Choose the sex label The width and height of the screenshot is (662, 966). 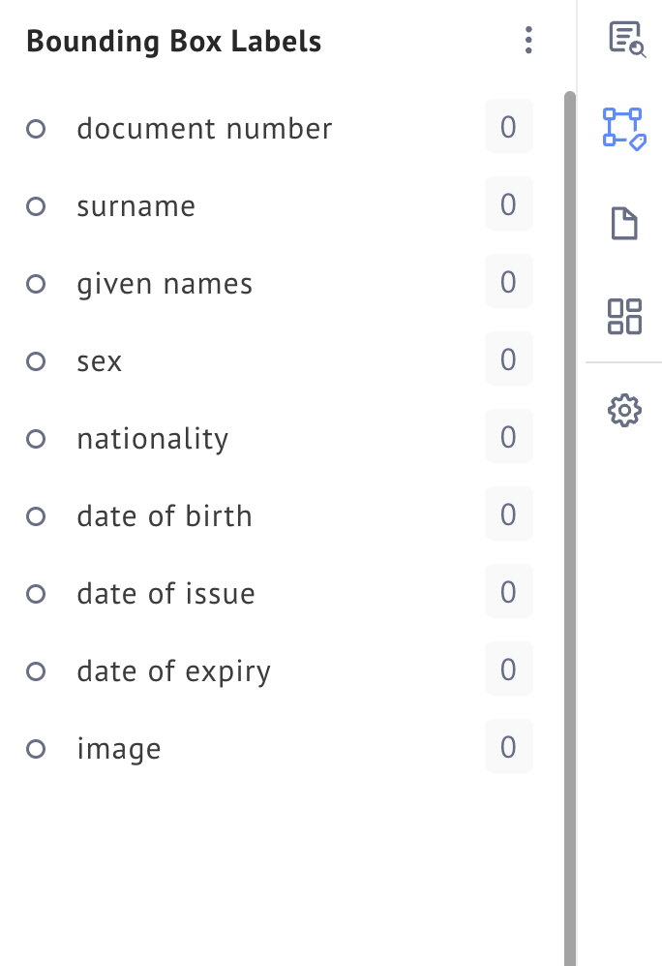point(100,361)
